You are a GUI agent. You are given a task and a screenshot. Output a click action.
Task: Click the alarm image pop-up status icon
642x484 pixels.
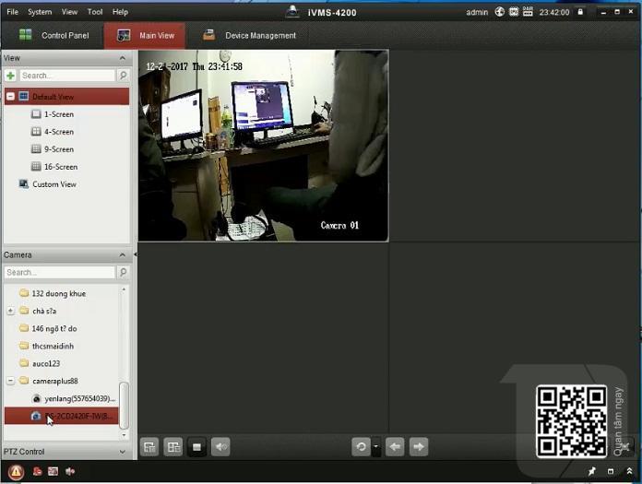[53, 471]
